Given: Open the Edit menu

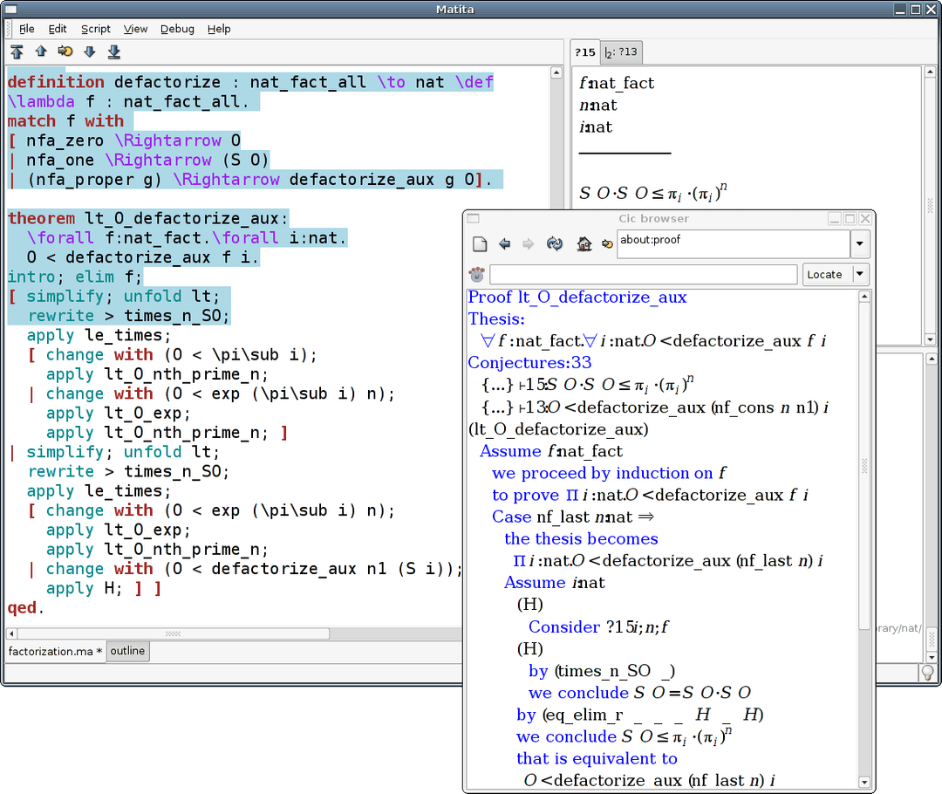Looking at the screenshot, I should (x=57, y=29).
